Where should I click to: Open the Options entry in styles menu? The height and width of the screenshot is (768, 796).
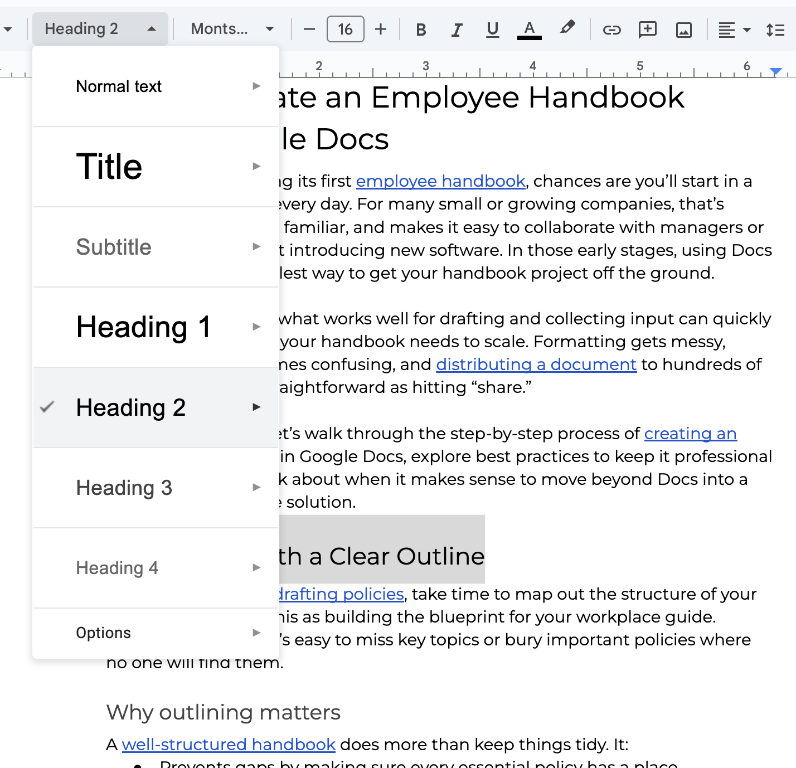click(x=156, y=633)
